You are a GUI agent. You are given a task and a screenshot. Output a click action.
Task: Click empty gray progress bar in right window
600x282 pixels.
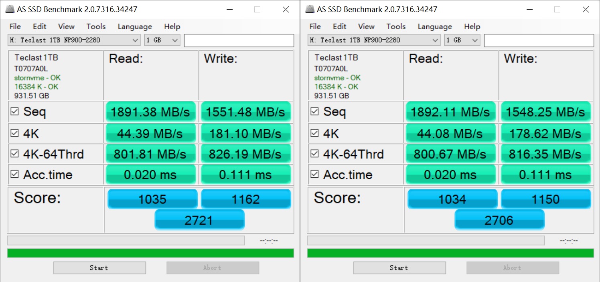coord(426,240)
